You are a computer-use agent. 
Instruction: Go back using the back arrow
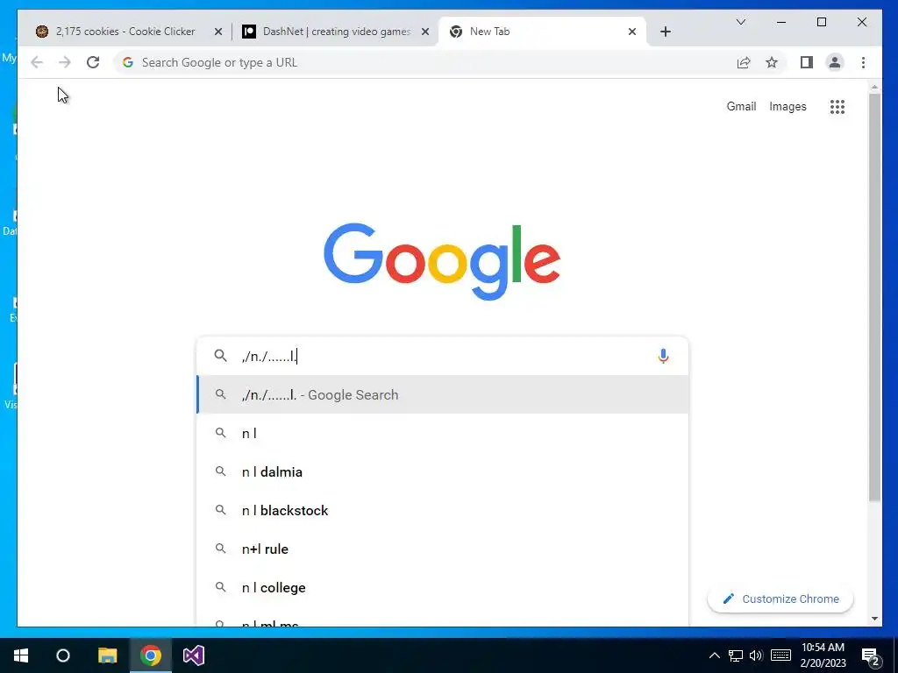[37, 62]
